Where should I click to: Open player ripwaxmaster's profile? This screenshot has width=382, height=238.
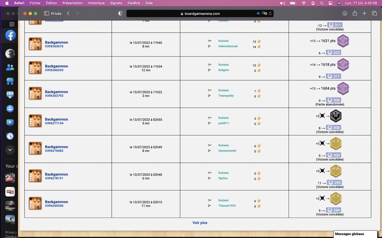(227, 151)
